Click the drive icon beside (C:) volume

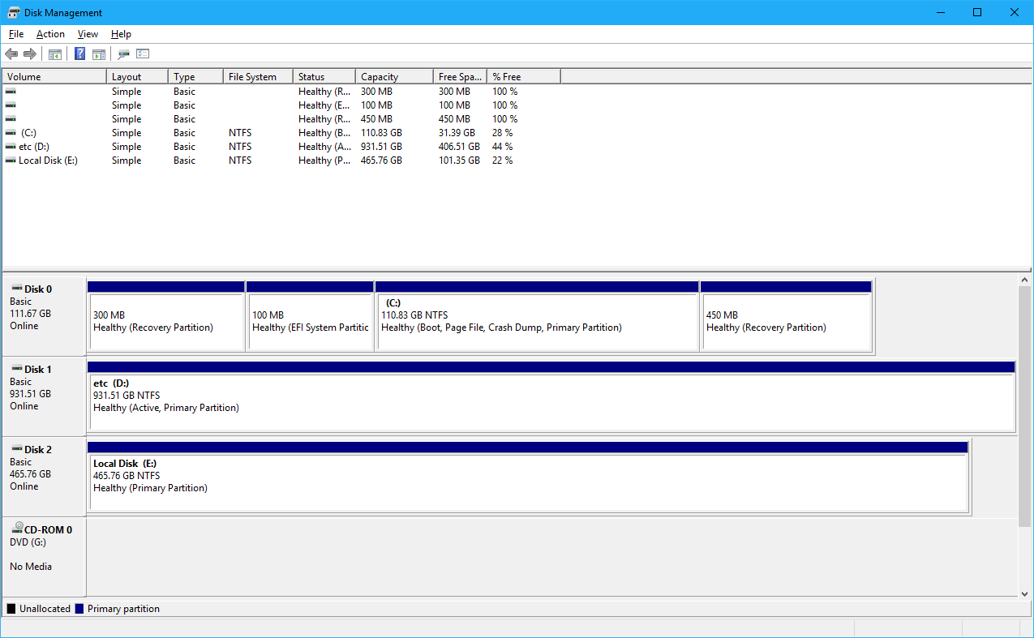click(11, 133)
